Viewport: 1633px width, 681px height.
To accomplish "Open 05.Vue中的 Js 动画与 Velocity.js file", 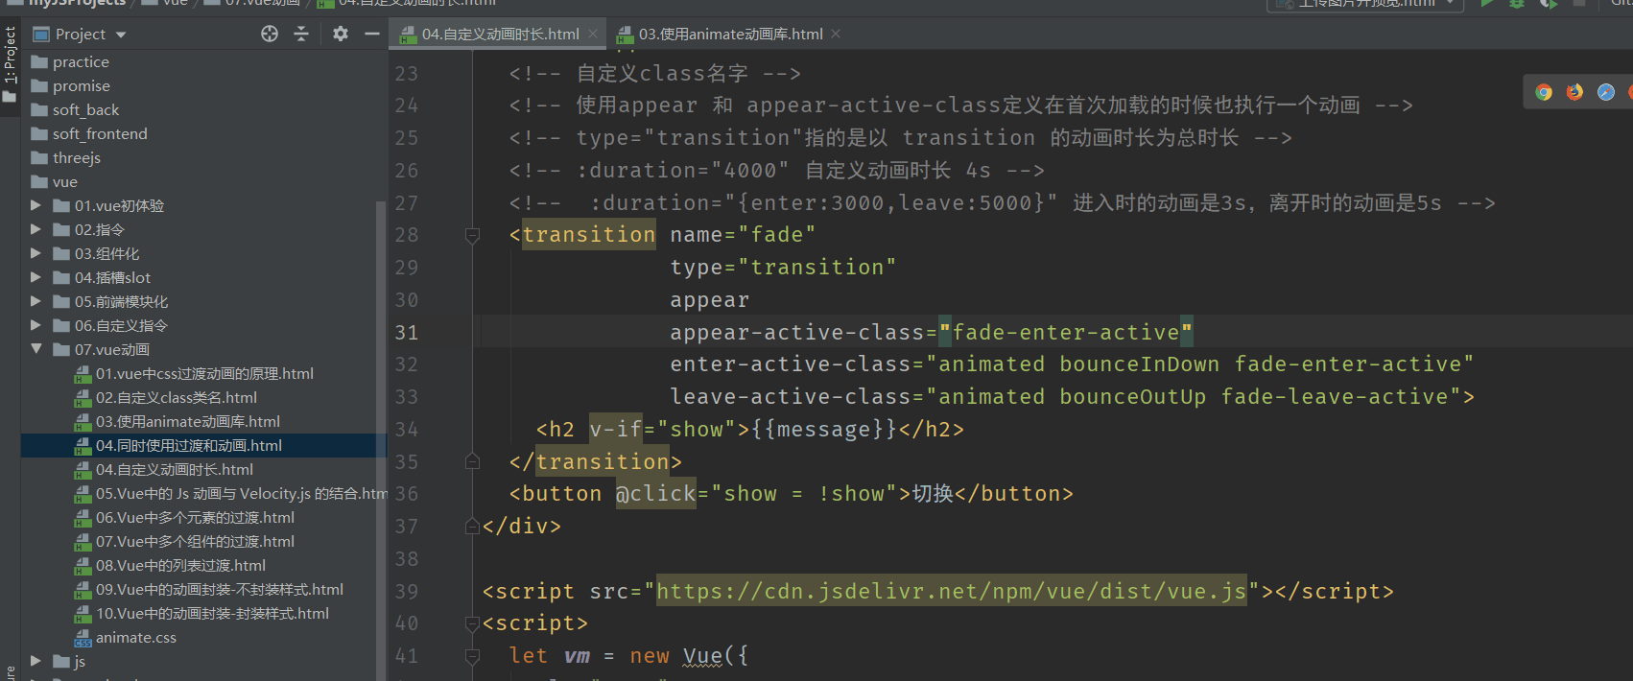I will [x=241, y=493].
